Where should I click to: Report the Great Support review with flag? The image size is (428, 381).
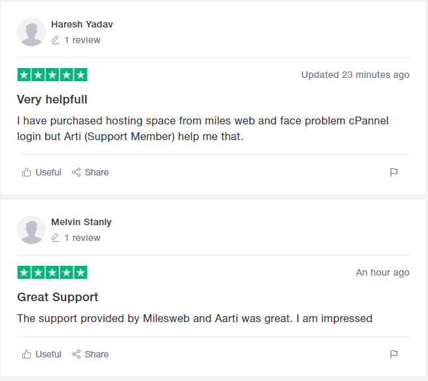pyautogui.click(x=394, y=354)
